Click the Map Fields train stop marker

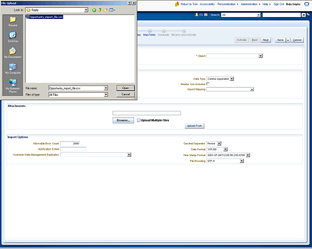(x=150, y=31)
